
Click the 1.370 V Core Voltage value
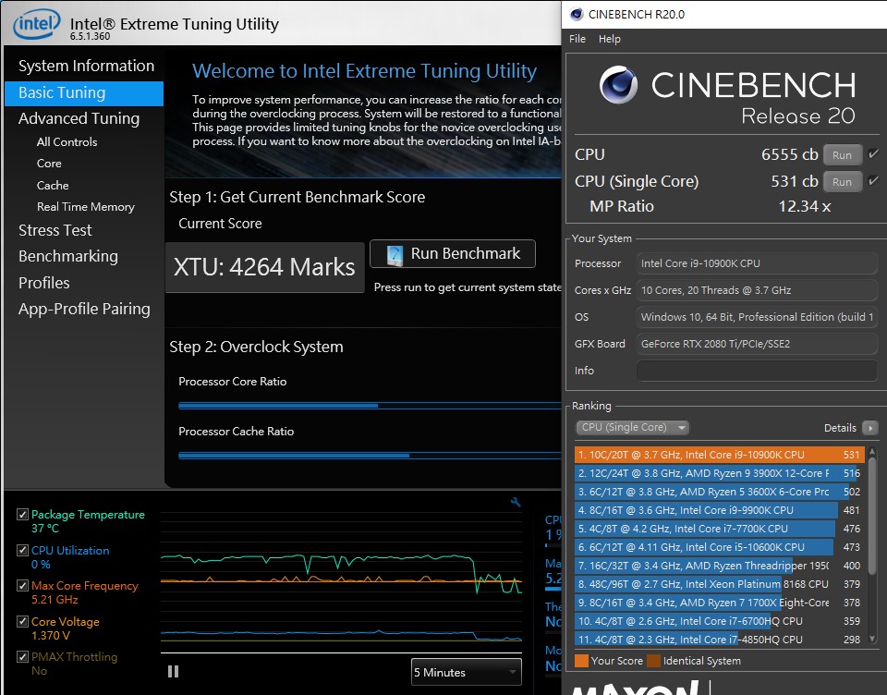click(x=51, y=636)
